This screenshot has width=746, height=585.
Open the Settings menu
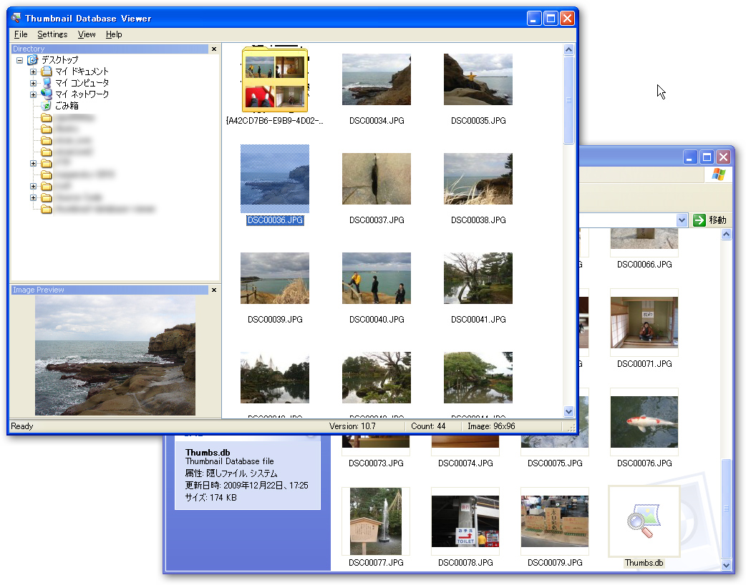52,34
